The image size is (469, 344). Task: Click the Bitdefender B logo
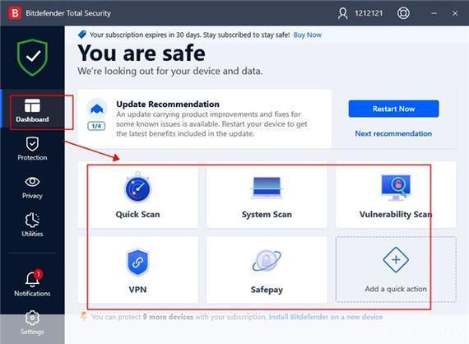pyautogui.click(x=15, y=13)
